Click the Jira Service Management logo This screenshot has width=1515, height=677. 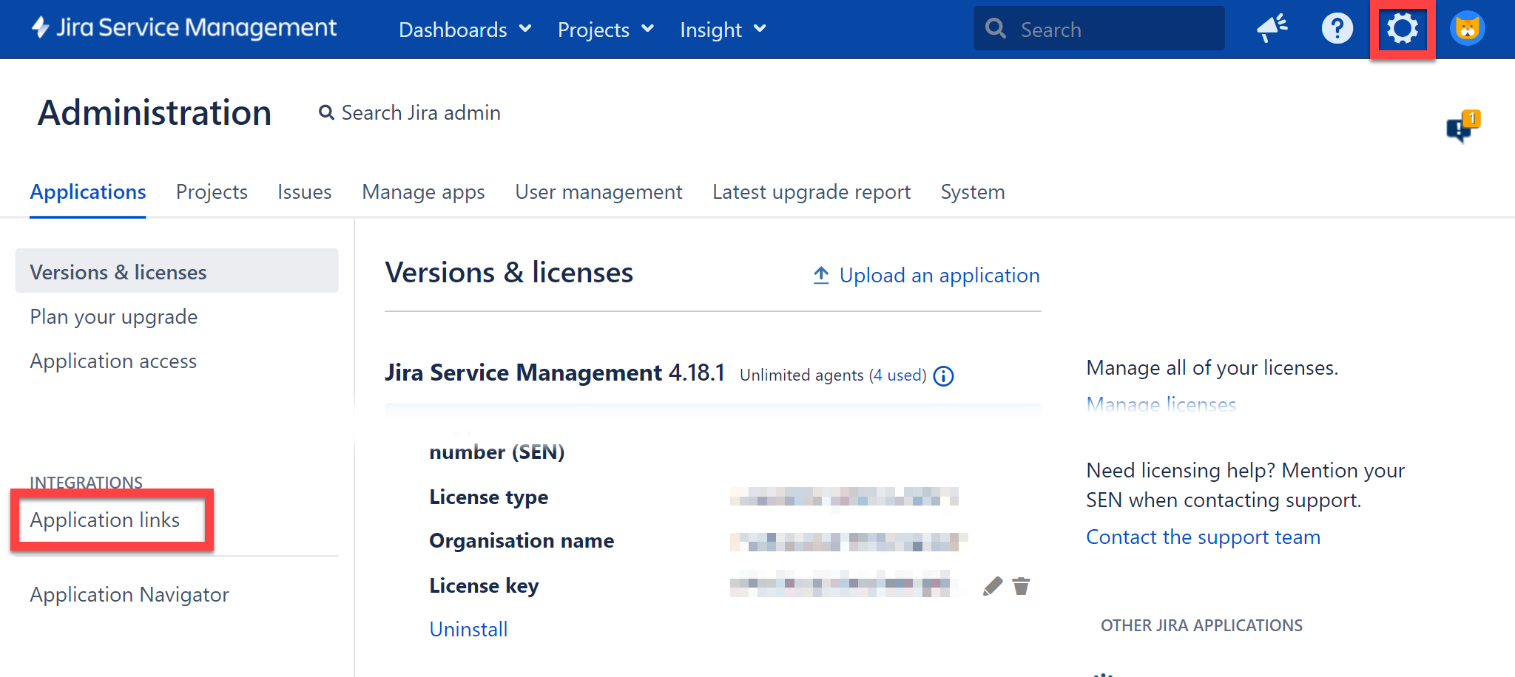[184, 28]
